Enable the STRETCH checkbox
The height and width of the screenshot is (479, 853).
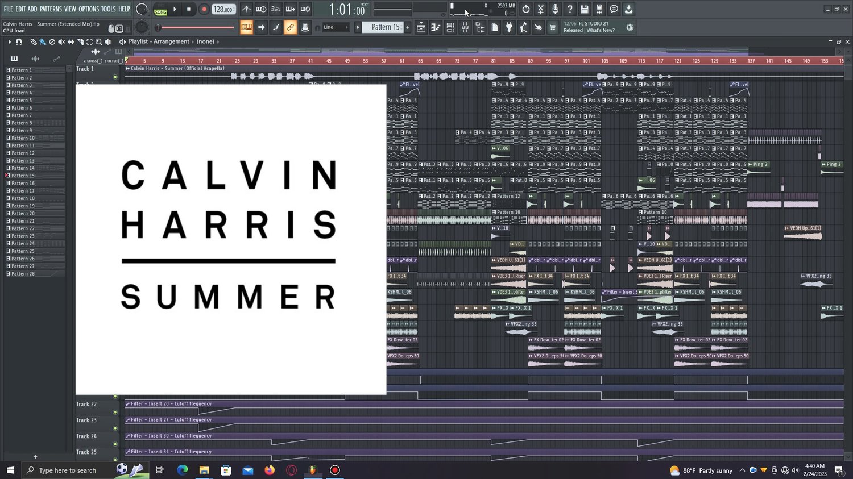pyautogui.click(x=121, y=61)
